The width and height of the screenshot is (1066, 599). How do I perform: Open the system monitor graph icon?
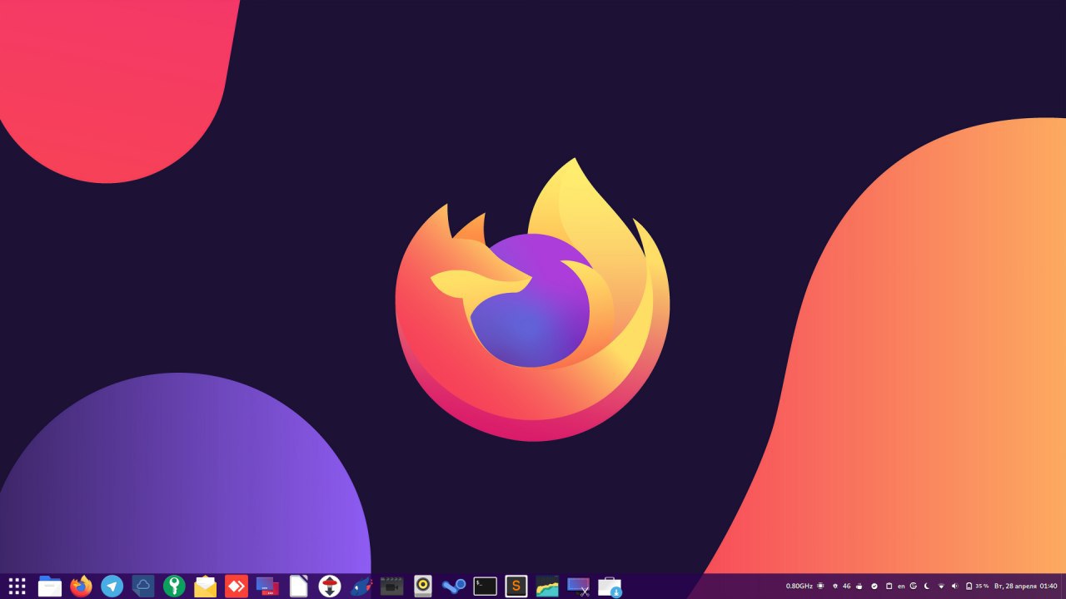pos(547,586)
